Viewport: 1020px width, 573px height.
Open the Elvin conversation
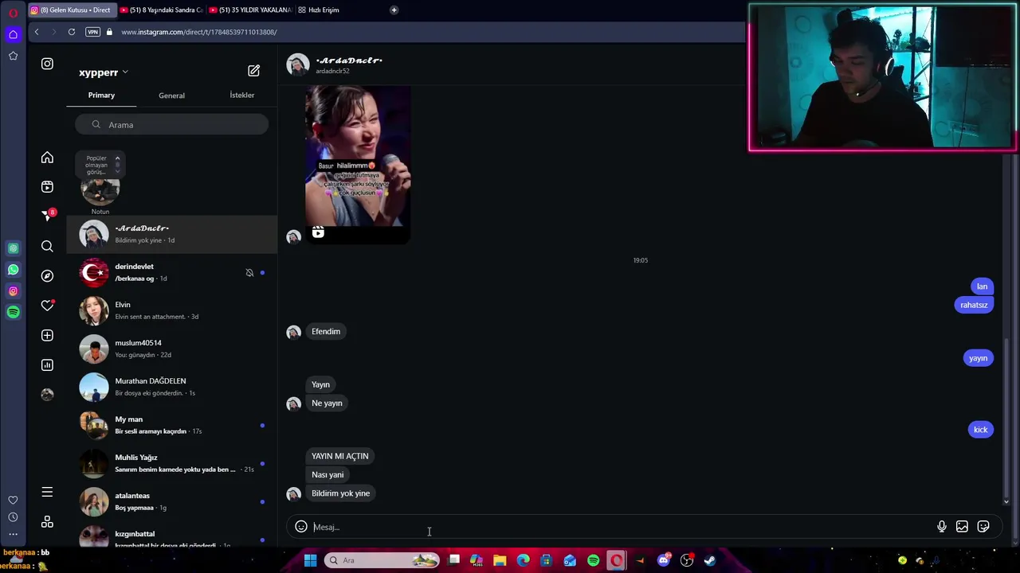(x=172, y=310)
